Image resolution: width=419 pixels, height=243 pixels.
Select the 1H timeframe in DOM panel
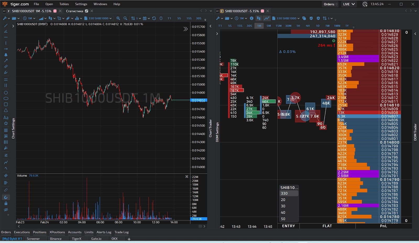(298, 26)
